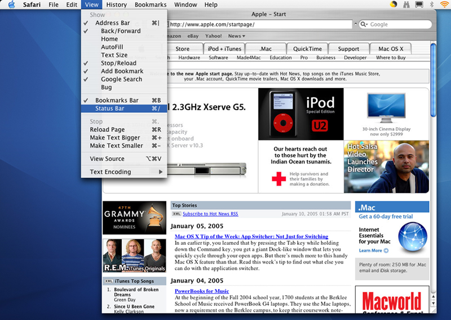Switch to the Store tab

[182, 49]
